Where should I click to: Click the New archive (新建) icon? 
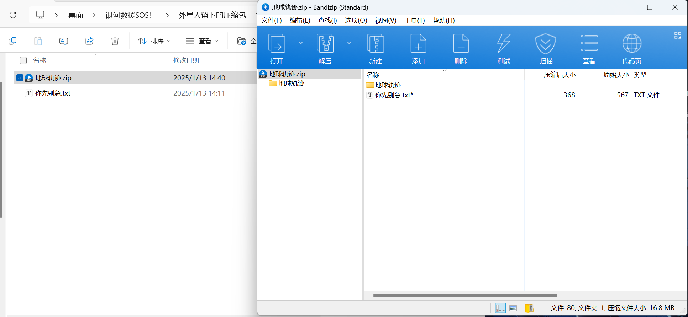375,44
